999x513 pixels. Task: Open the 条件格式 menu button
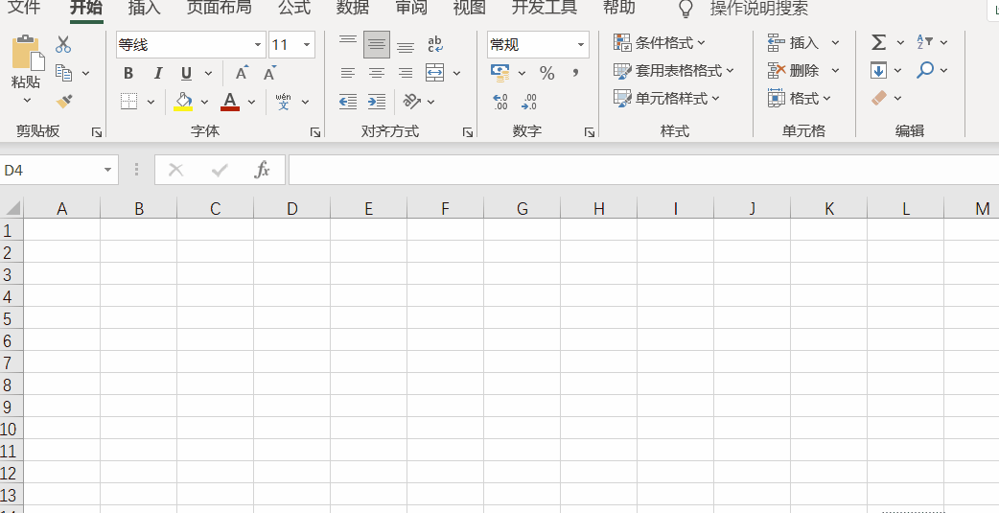click(x=660, y=43)
